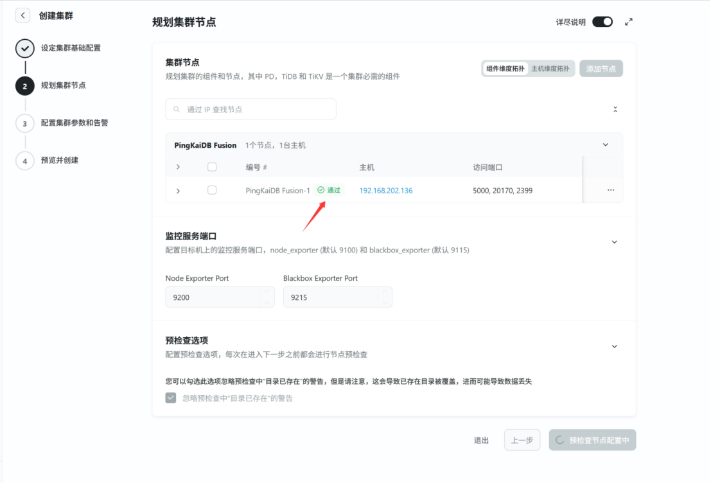The height and width of the screenshot is (483, 711).
Task: Switch to the 组件维度拓扑 tab
Action: 505,69
